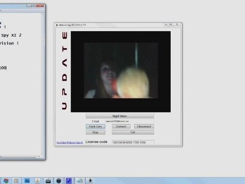
Task: Close the Webcam Spy window
Action: [x=177, y=25]
